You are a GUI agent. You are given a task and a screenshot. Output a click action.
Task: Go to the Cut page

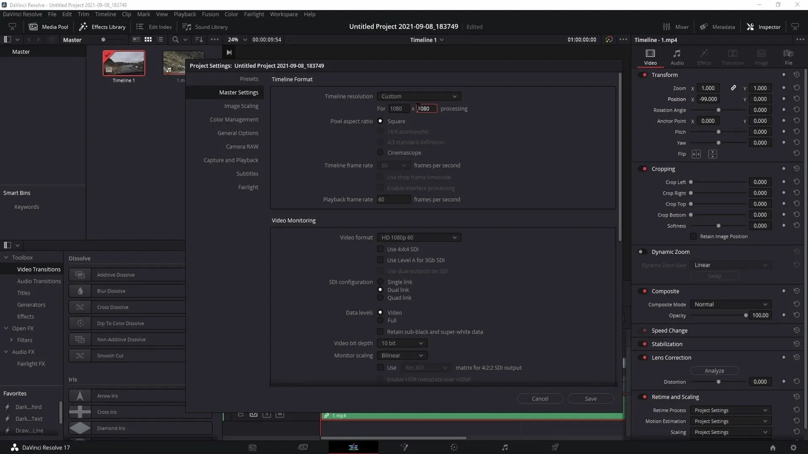[303, 448]
